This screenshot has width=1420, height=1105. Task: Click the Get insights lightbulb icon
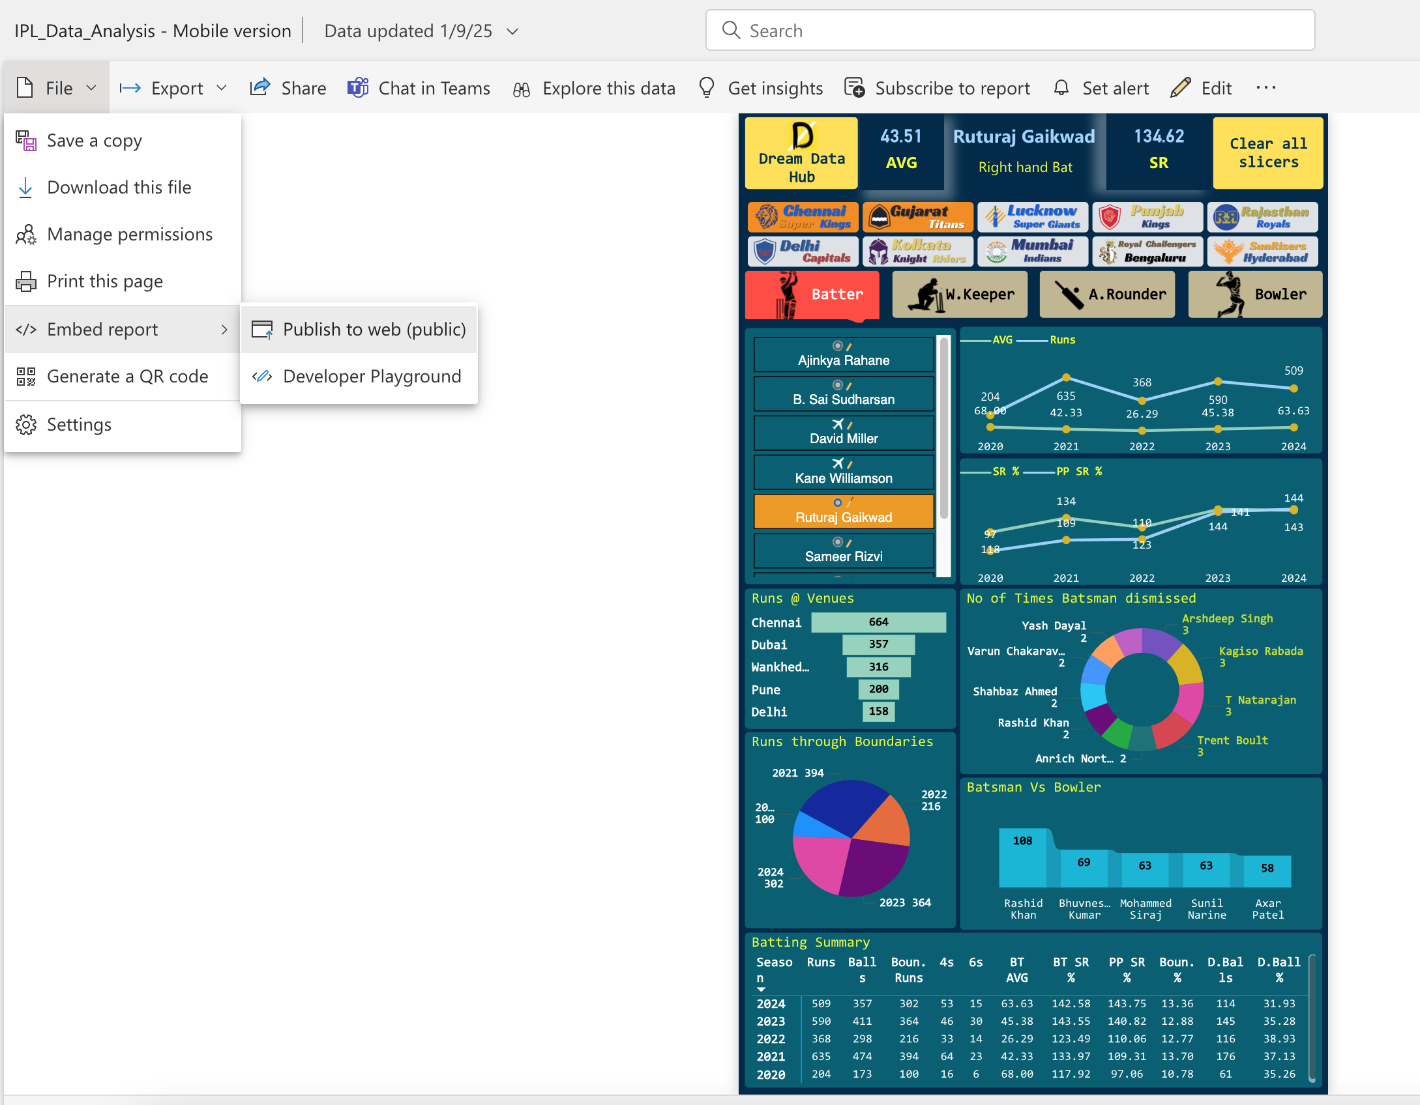pyautogui.click(x=707, y=87)
